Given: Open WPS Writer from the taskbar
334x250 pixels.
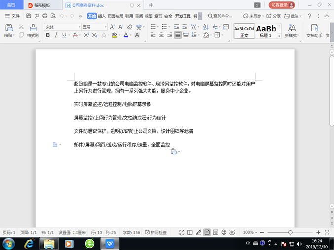Looking at the screenshot, I should (x=110, y=244).
